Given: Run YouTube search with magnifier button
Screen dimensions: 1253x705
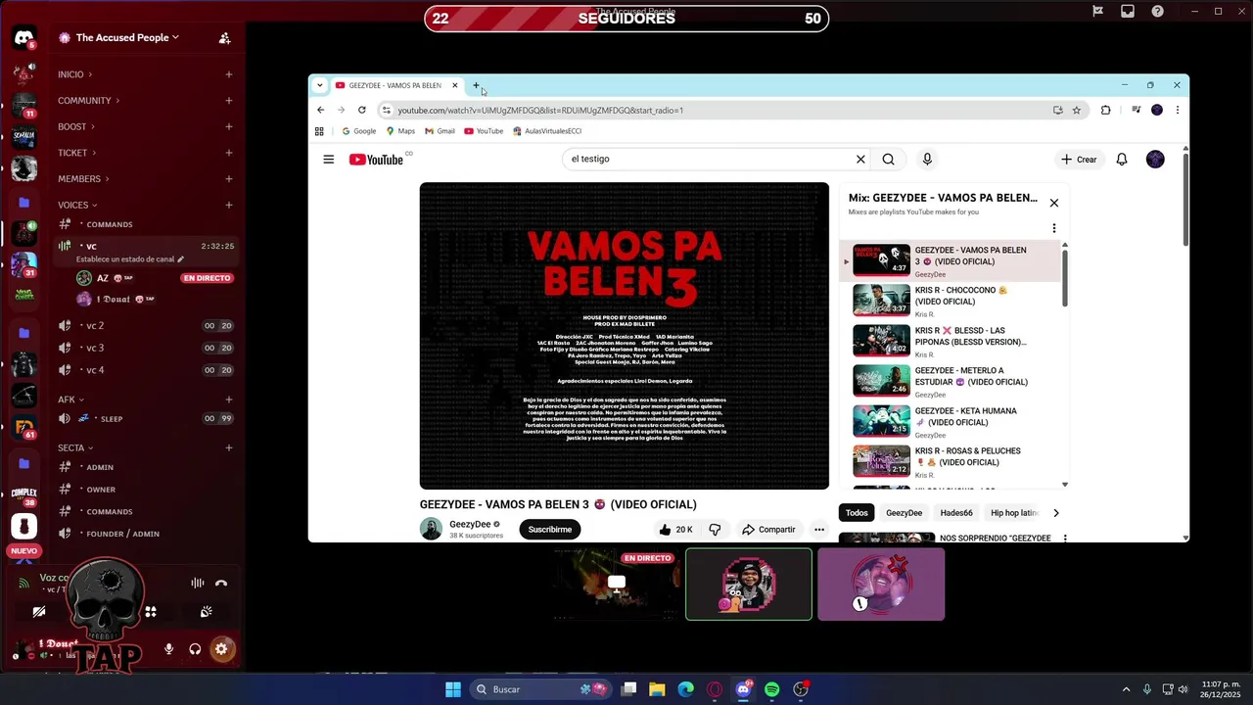Looking at the screenshot, I should 888,159.
